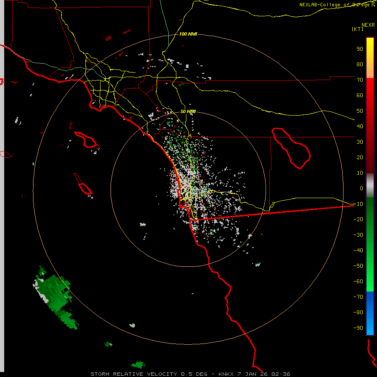Click the Storm Relative Velocity caption text
The width and height of the screenshot is (377, 377).
click(x=190, y=374)
